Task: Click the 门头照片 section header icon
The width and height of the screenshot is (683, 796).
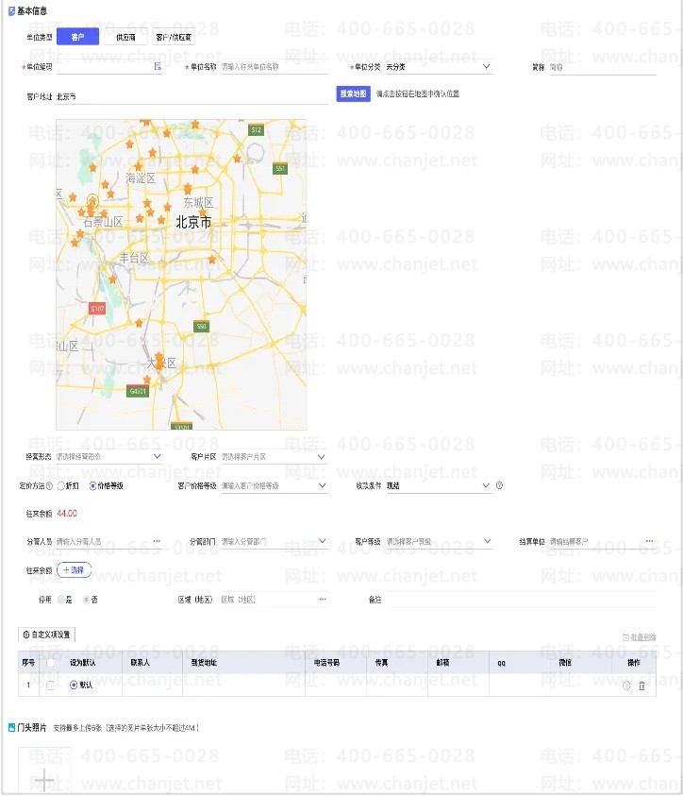Action: [x=12, y=727]
